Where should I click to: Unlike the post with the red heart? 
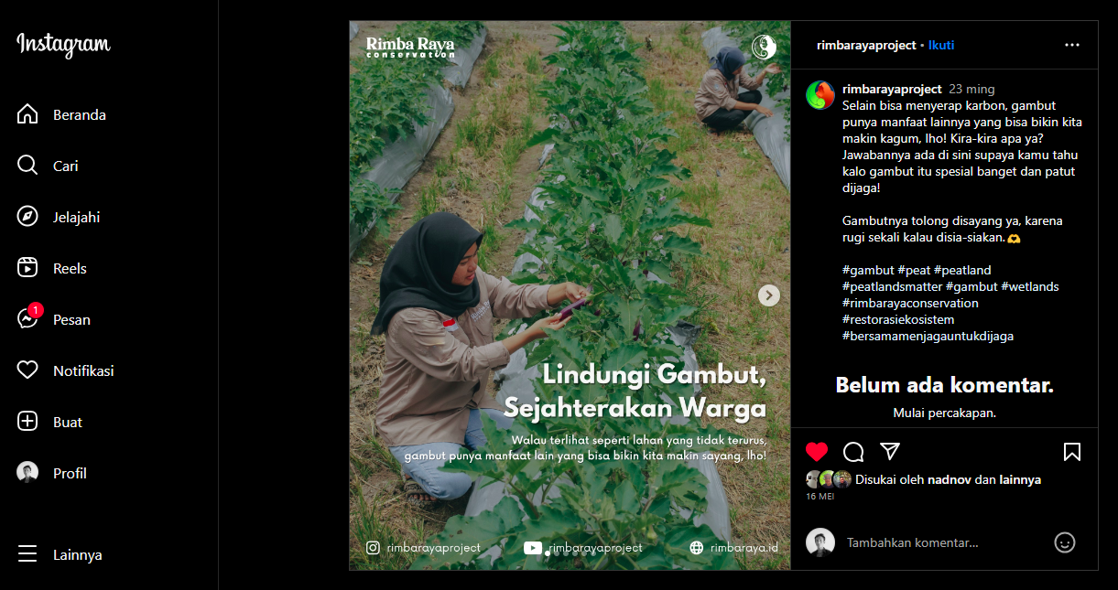[817, 452]
